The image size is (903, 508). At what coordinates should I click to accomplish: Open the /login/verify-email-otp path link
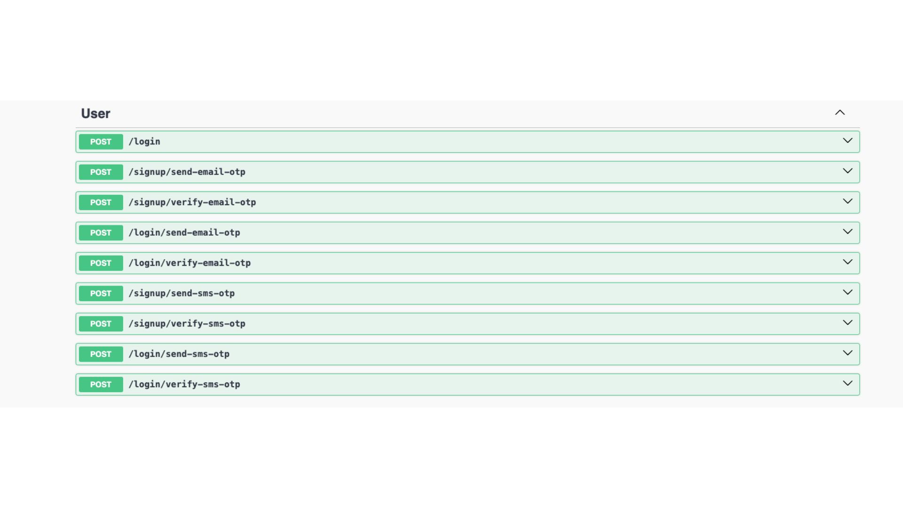[x=190, y=263]
